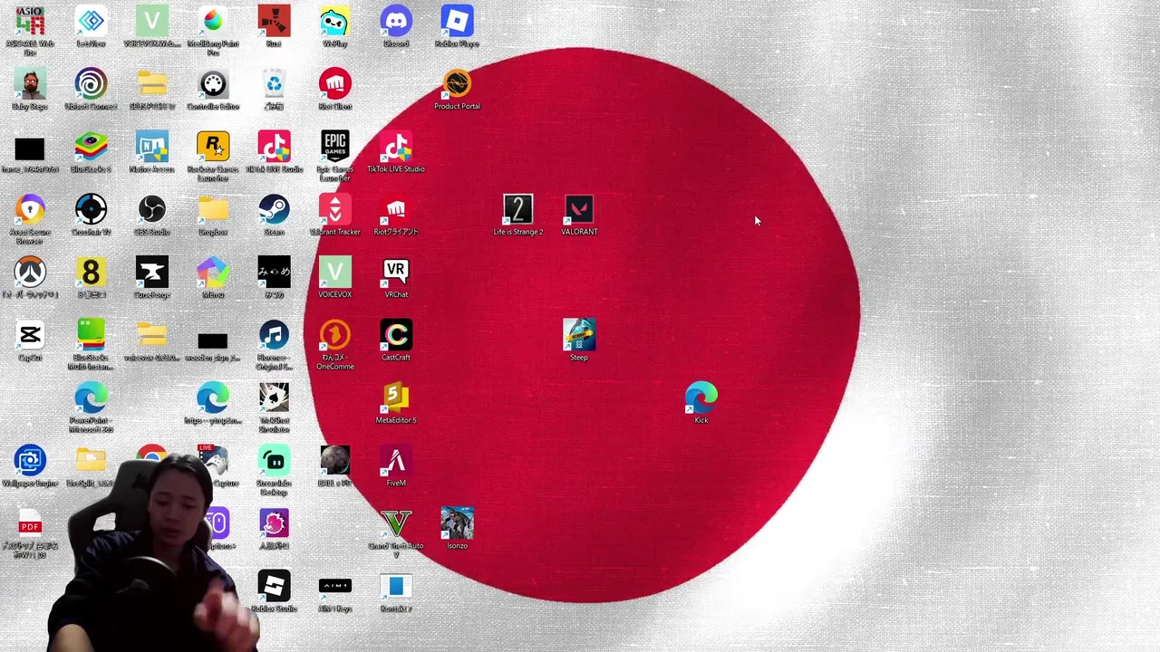Open the Isonzo game icon
Screen dimensions: 1160x652
[x=457, y=523]
